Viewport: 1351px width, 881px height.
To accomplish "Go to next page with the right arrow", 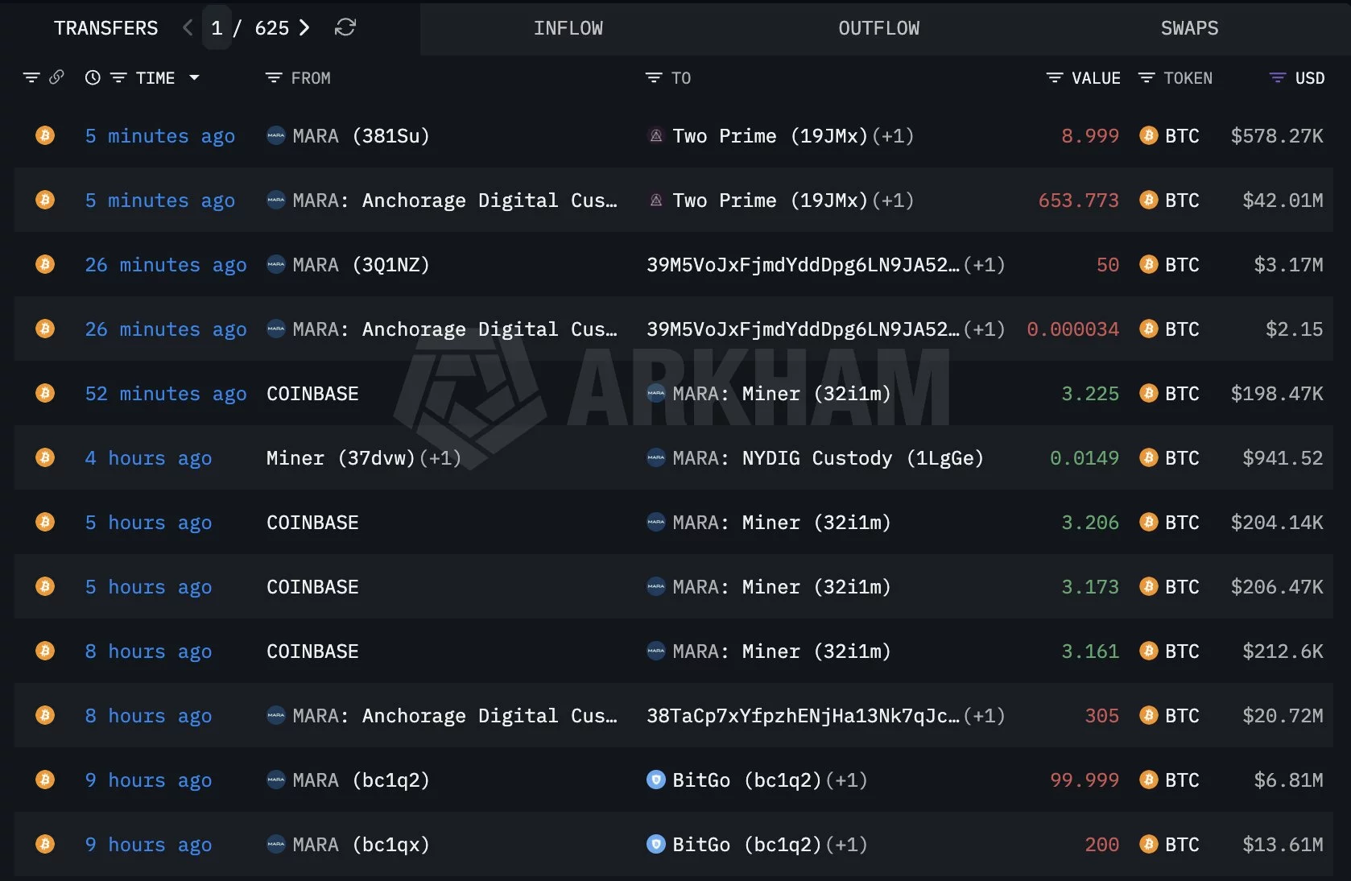I will 304,28.
